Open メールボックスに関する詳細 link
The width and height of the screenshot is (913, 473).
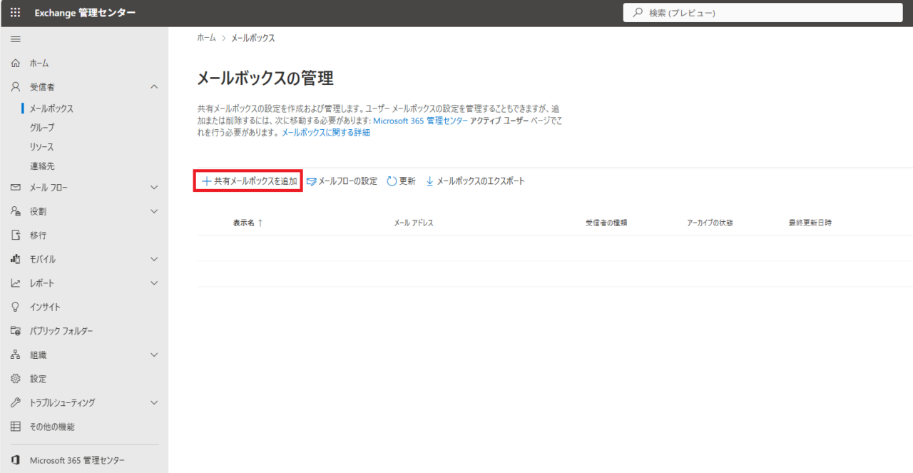pos(326,133)
